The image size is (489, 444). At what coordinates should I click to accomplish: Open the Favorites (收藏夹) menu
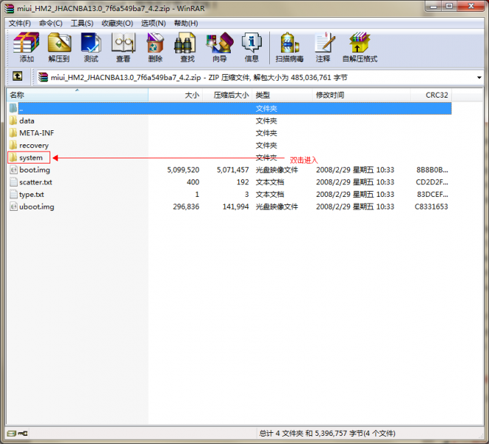[x=118, y=24]
